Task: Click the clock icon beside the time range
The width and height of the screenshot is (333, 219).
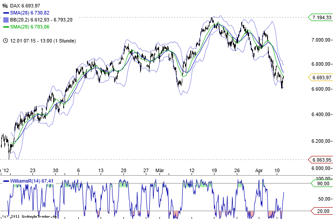Action: [6, 41]
